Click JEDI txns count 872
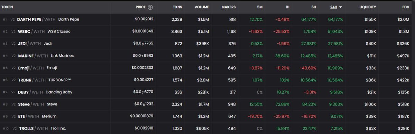415x134 pixels. pos(179,44)
